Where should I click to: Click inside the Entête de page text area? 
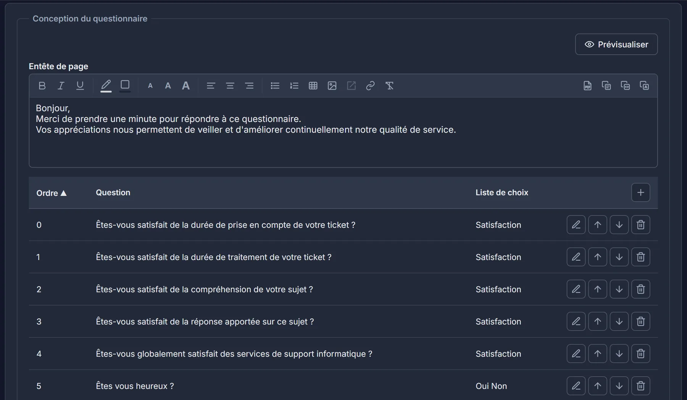[343, 132]
